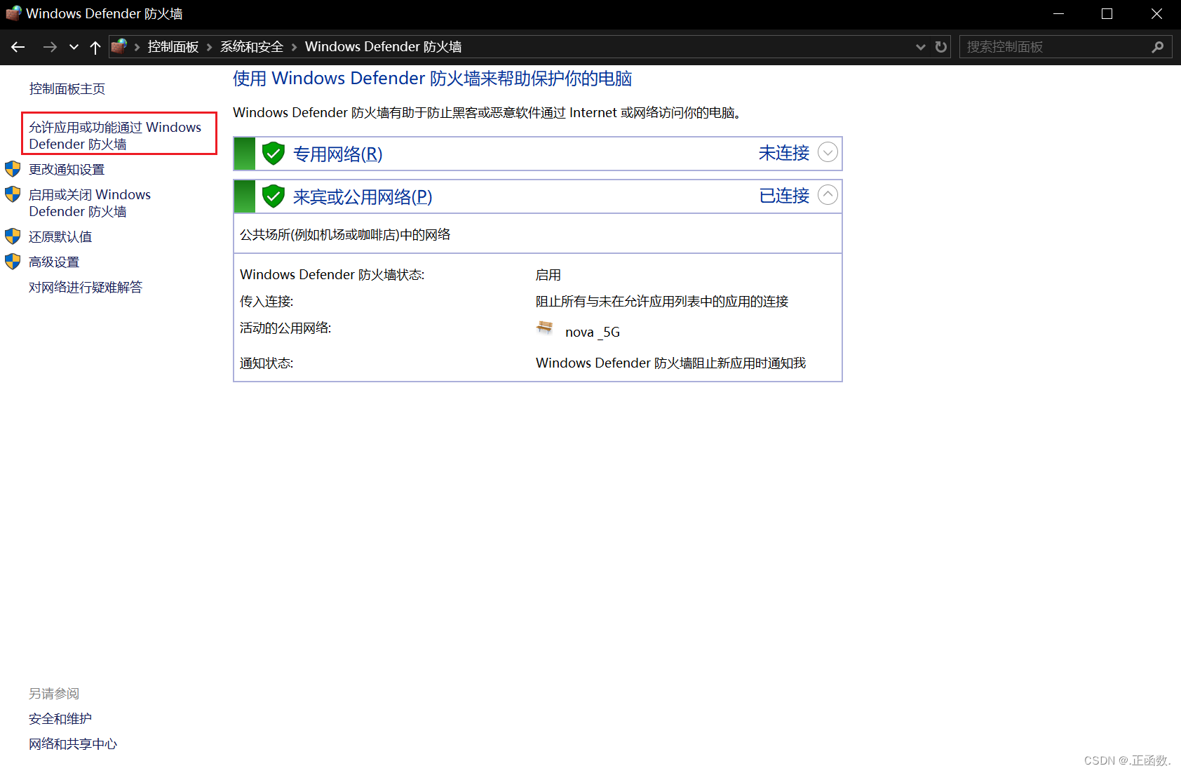Click green shield icon of 专用网络
This screenshot has height=773, width=1181.
(x=274, y=154)
